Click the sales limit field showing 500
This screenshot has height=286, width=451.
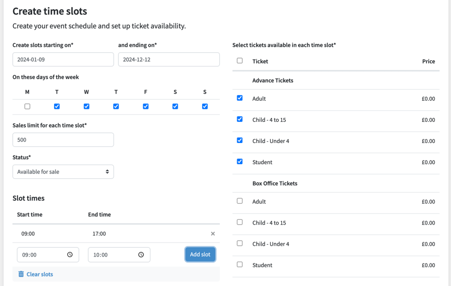coord(63,139)
